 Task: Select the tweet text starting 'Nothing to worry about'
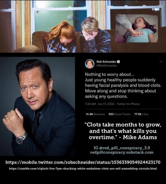point(123,85)
